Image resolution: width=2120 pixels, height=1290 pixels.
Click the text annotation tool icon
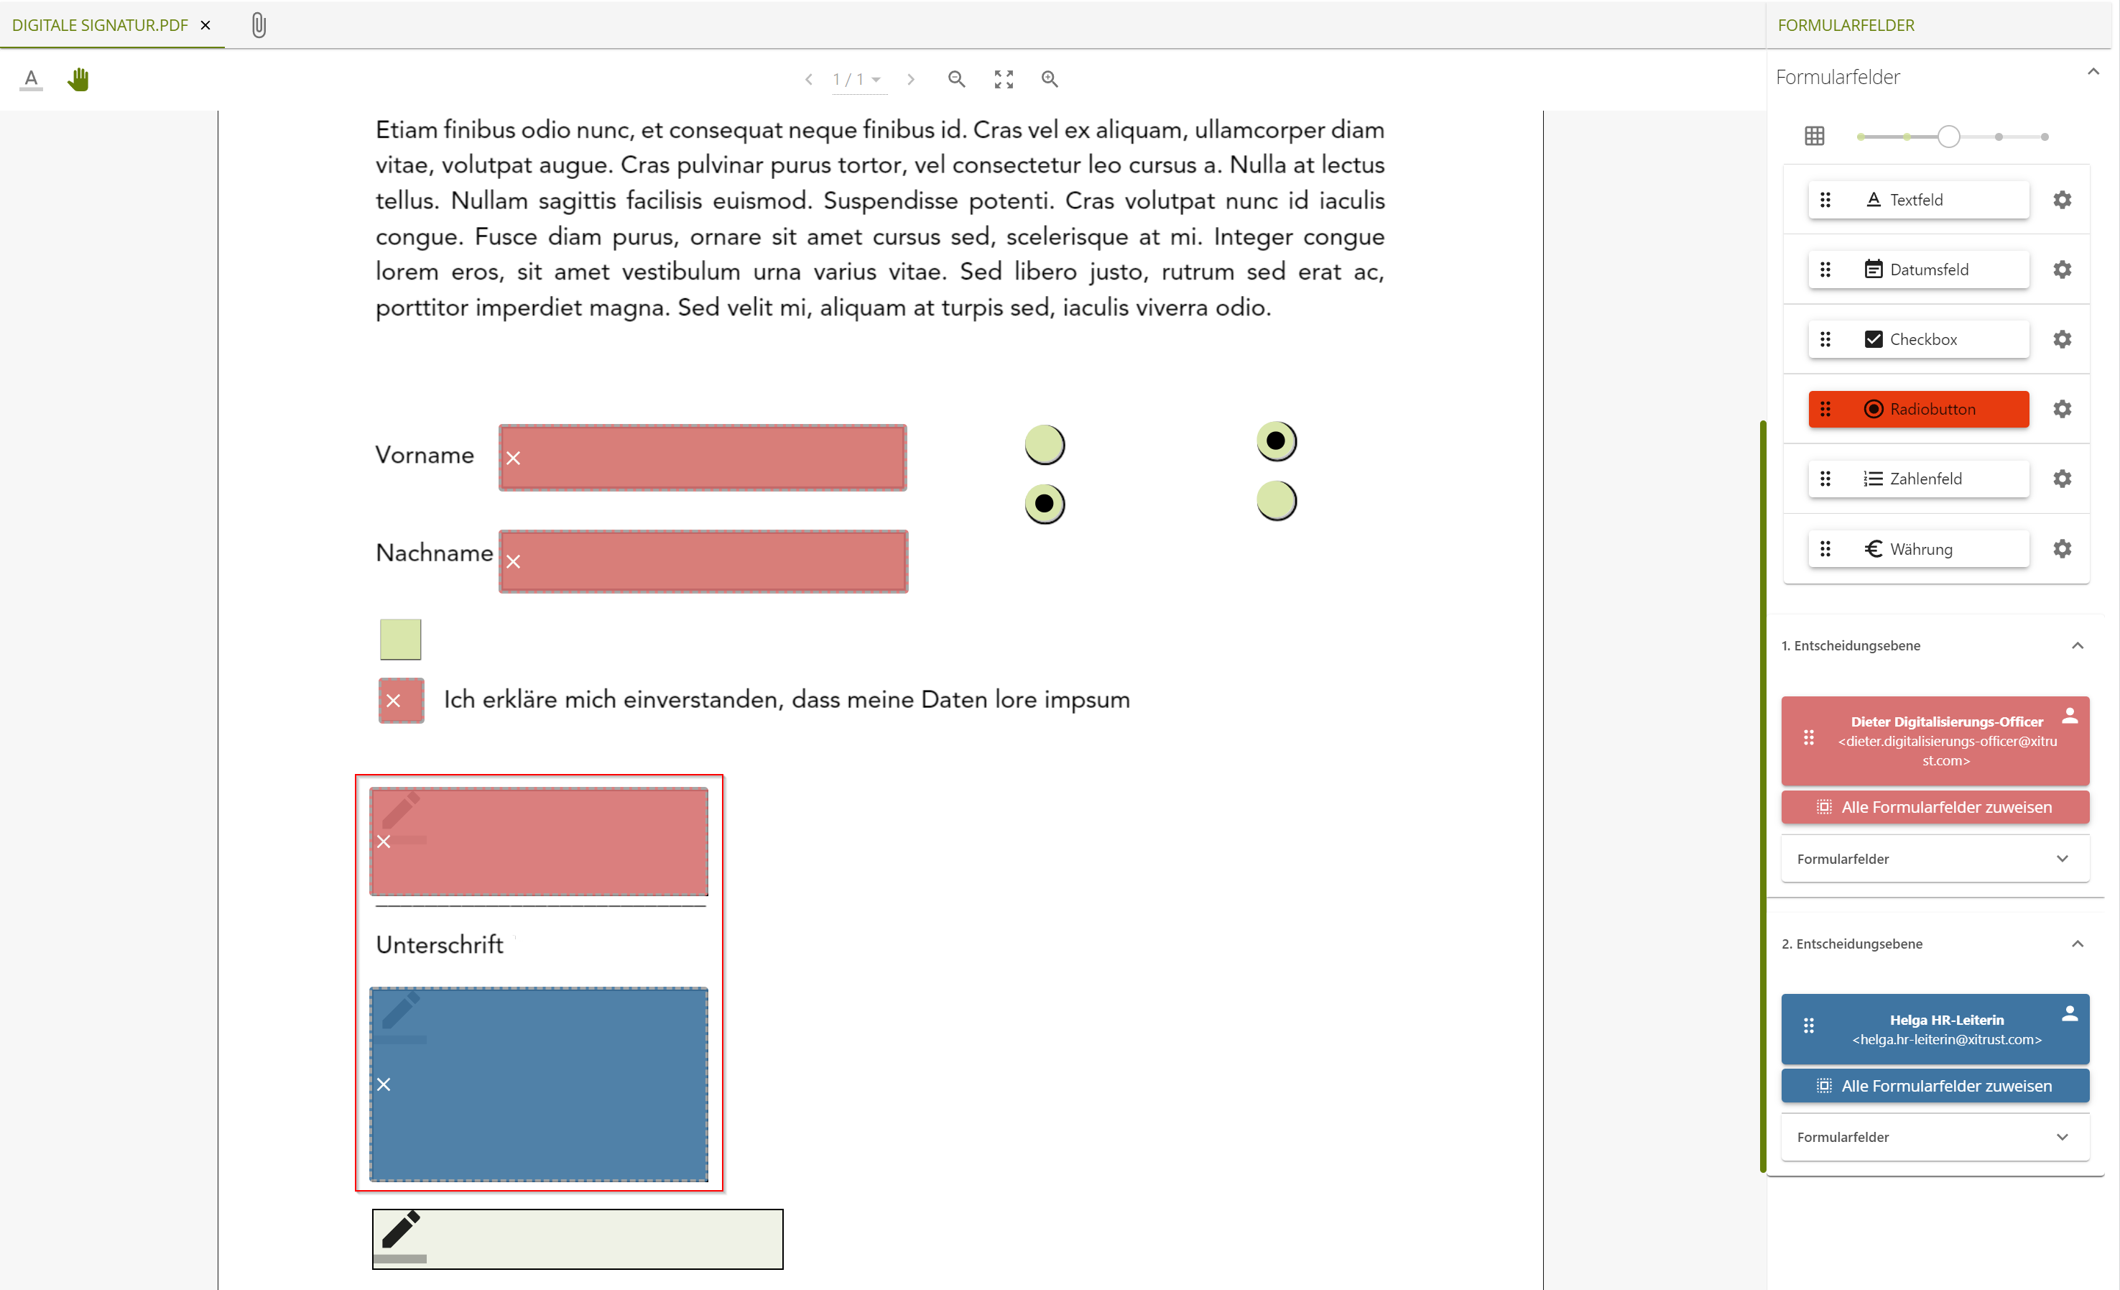click(30, 78)
